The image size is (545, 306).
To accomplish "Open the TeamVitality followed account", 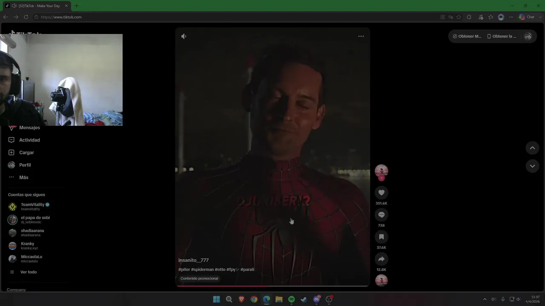I will click(29, 207).
